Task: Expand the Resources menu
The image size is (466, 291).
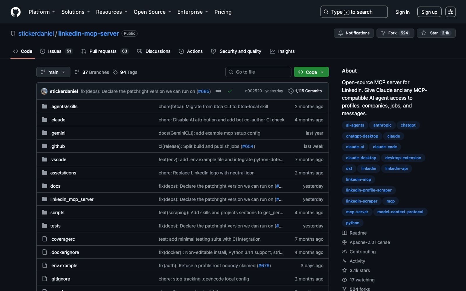Action: pyautogui.click(x=112, y=12)
